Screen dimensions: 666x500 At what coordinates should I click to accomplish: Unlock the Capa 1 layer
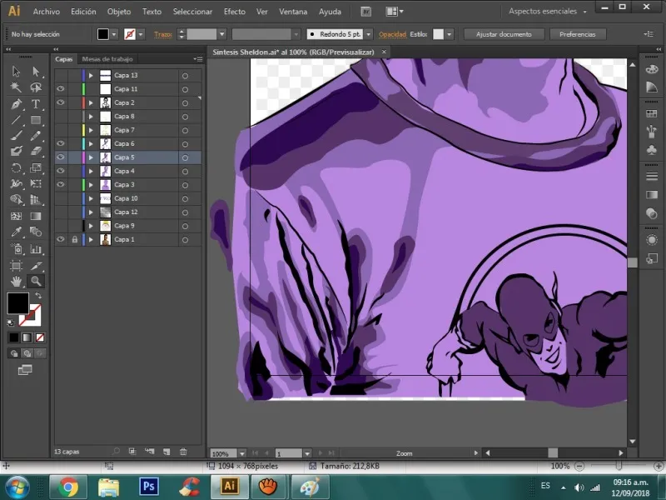pyautogui.click(x=75, y=239)
